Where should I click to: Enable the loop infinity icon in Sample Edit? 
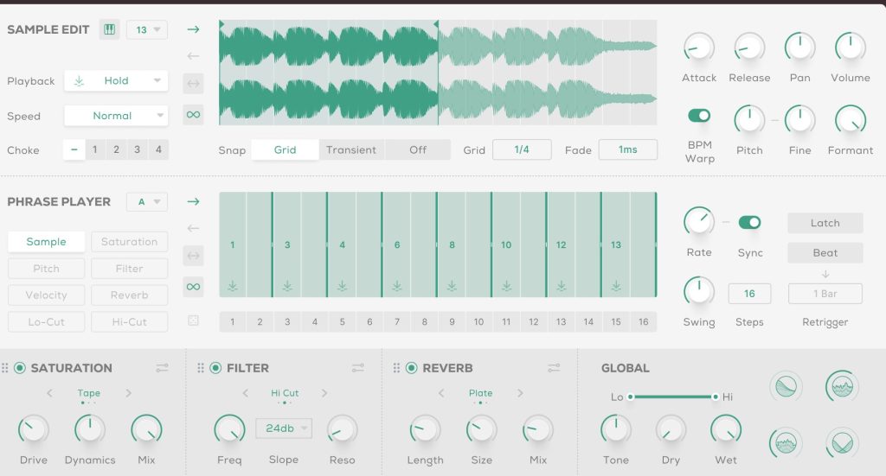point(193,114)
